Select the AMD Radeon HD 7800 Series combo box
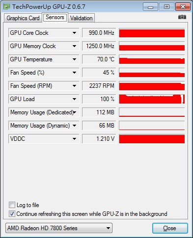This screenshot has height=238, width=193. [x=59, y=228]
